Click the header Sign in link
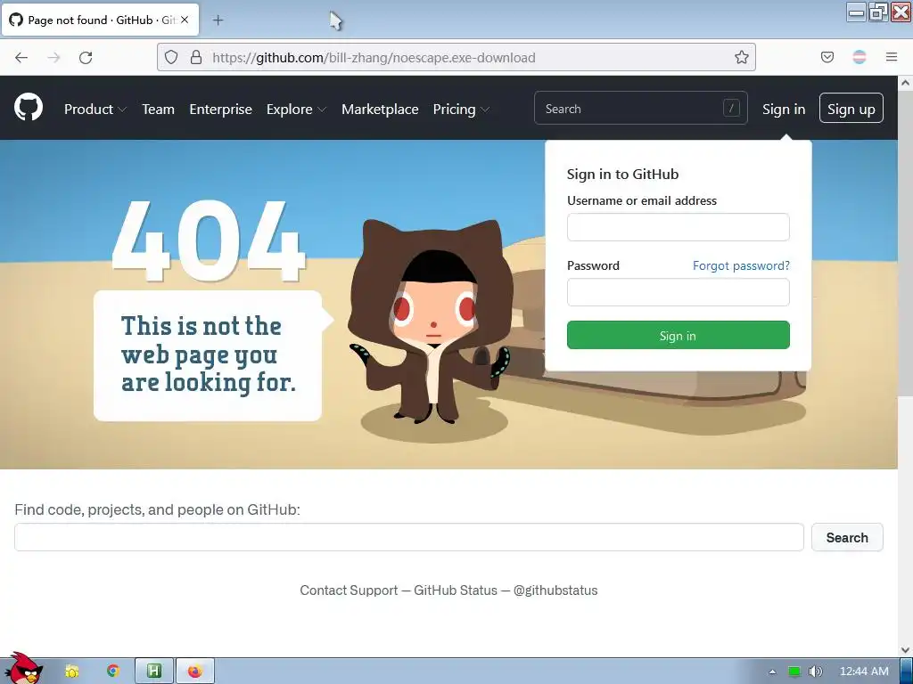The height and width of the screenshot is (684, 913). 784,109
